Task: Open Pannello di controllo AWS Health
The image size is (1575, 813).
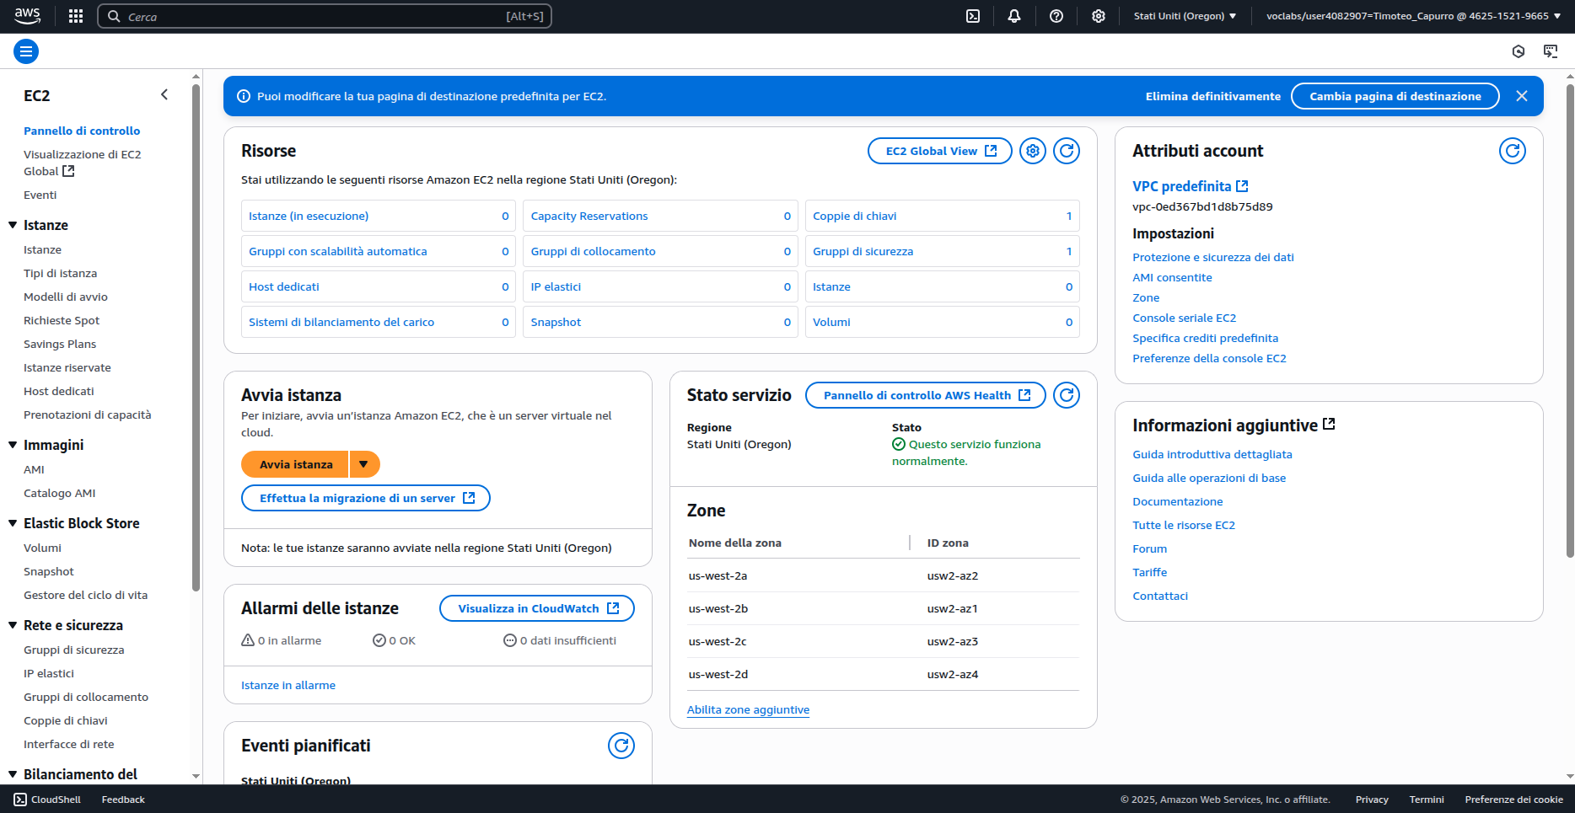Action: point(926,395)
